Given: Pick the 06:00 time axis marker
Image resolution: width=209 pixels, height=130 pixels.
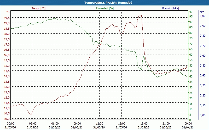Looking at the screenshot, I should (x=55, y=123).
